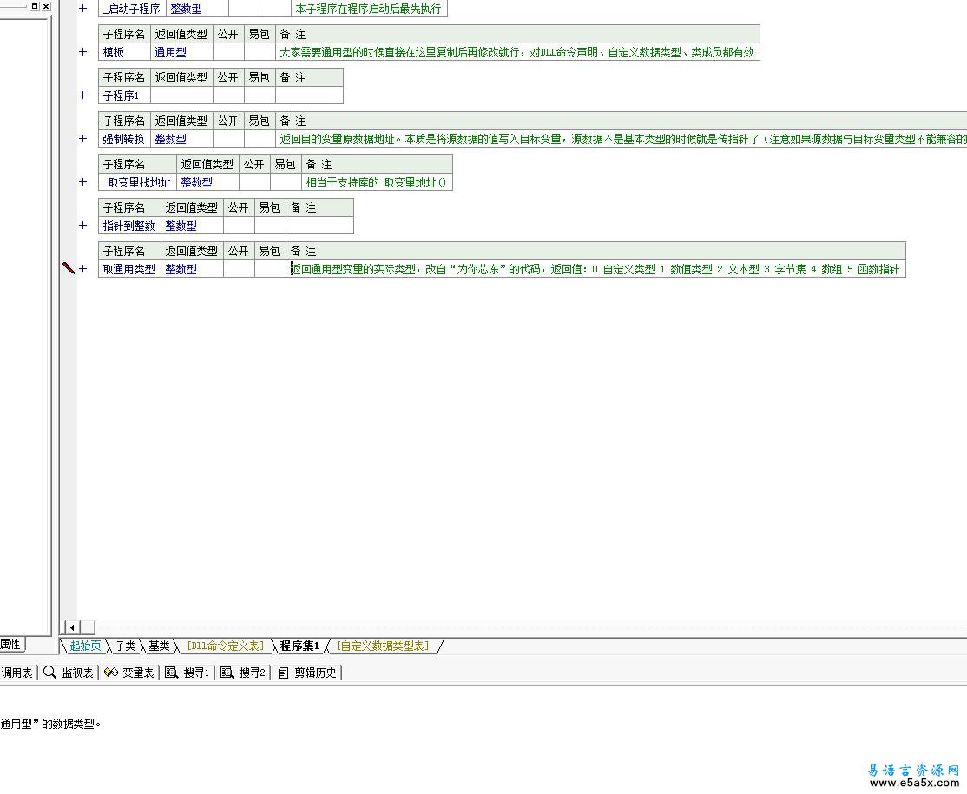Open the 监视表 tab label
967x794 pixels.
pos(77,673)
